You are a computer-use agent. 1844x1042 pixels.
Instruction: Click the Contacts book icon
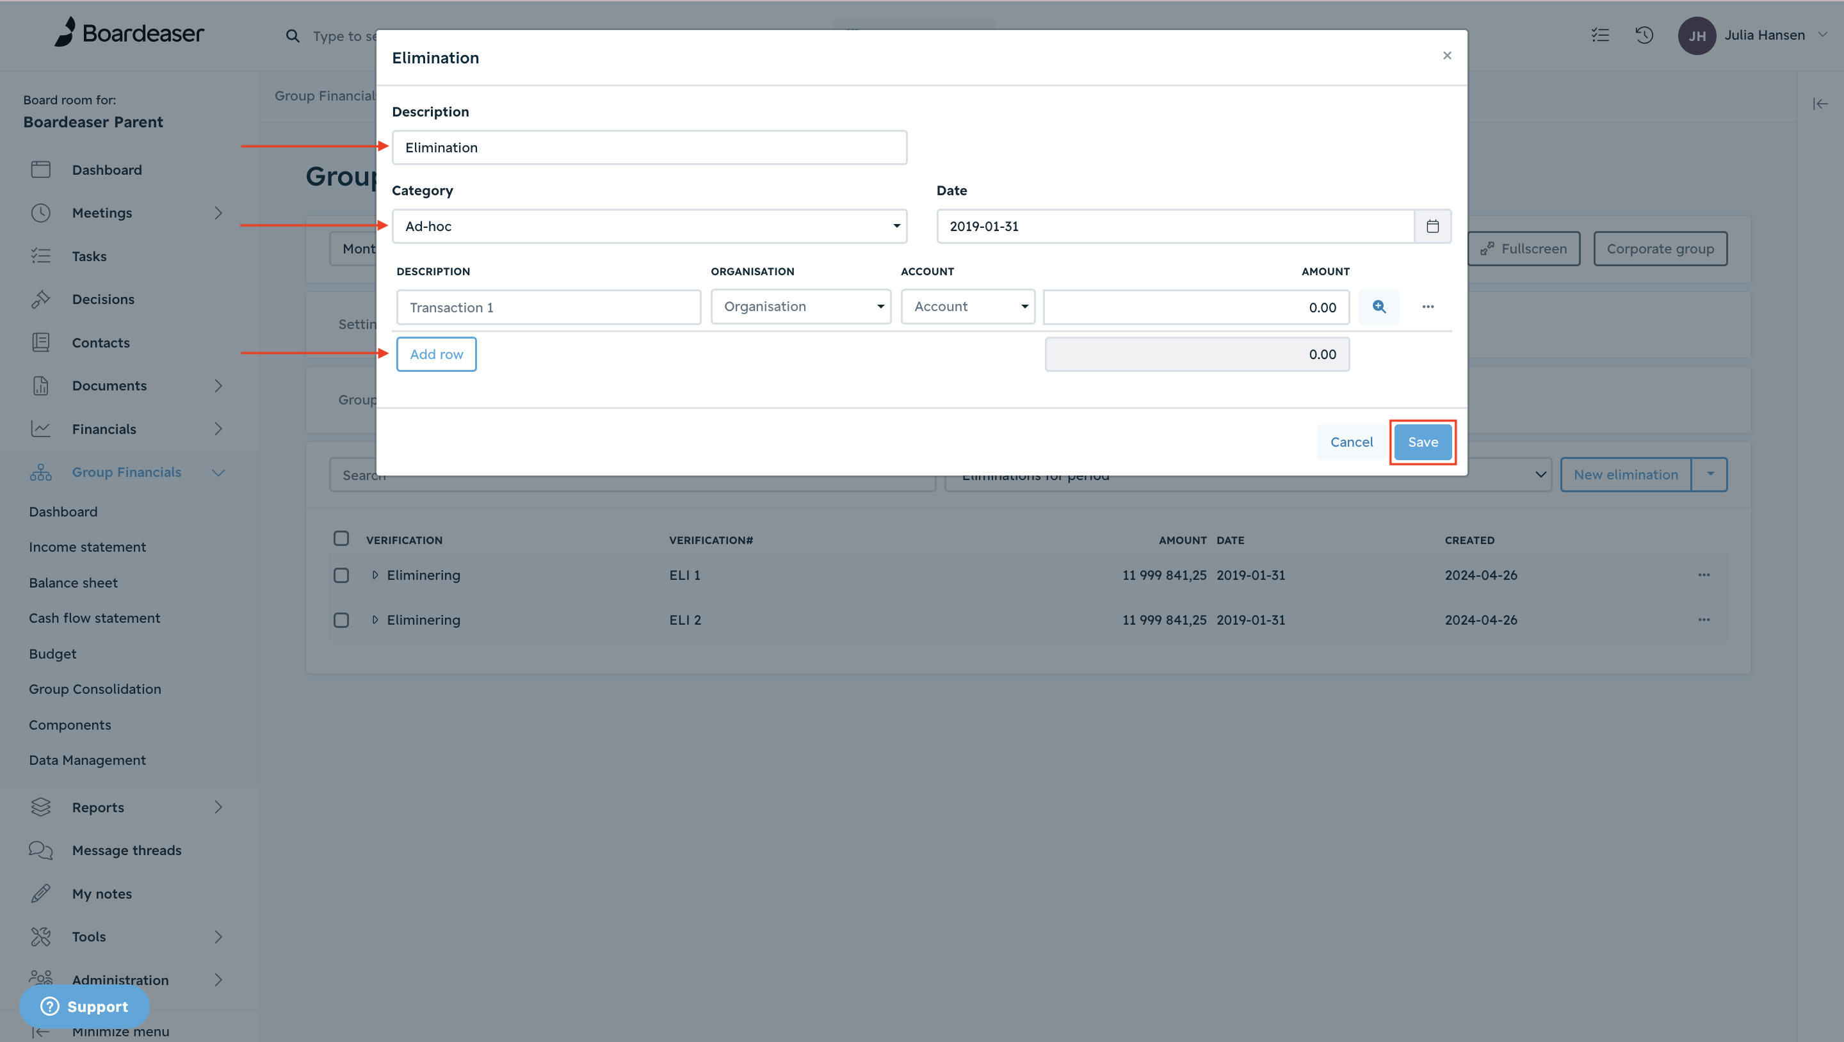pos(41,343)
